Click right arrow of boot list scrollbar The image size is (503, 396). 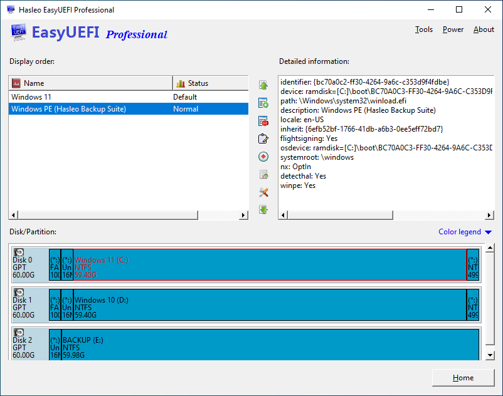coord(243,215)
